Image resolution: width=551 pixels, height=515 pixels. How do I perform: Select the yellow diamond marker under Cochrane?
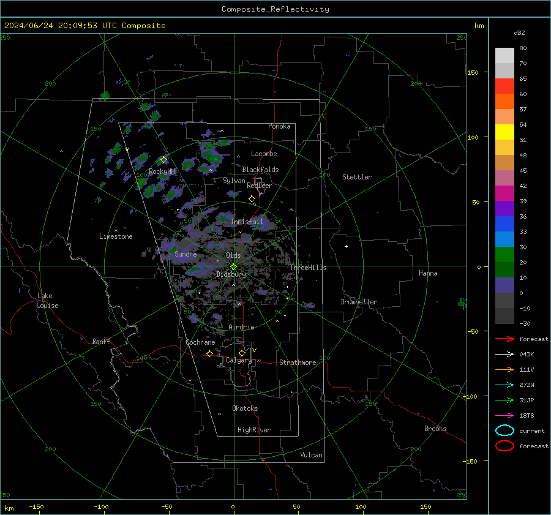tap(209, 354)
